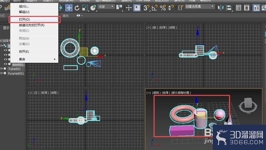Image resolution: width=266 pixels, height=150 pixels.
Task: Open the 显示 menu in scene explorer
Action: (x=6, y=28)
